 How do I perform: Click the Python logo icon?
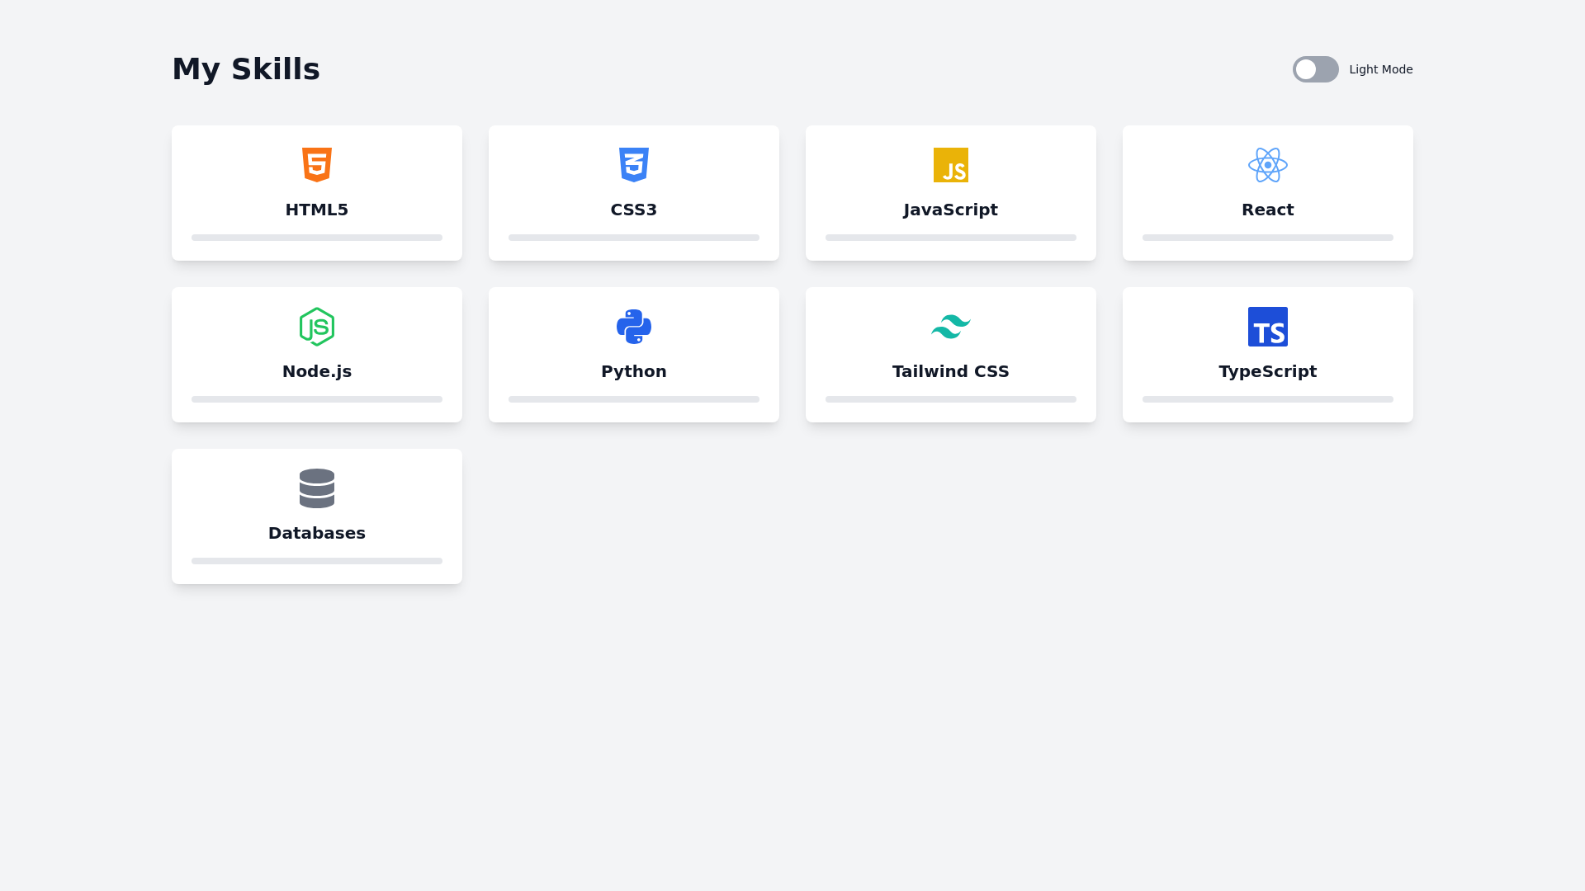coord(634,327)
